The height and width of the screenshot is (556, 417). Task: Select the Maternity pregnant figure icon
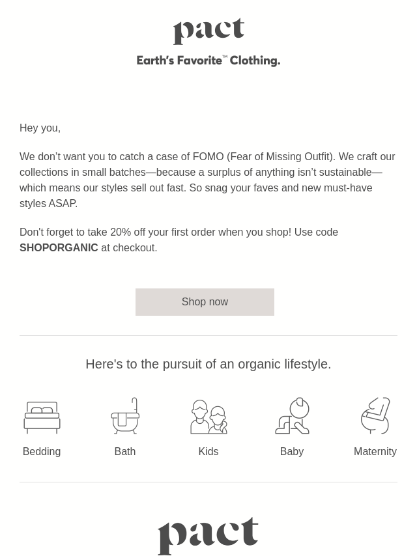(x=375, y=415)
